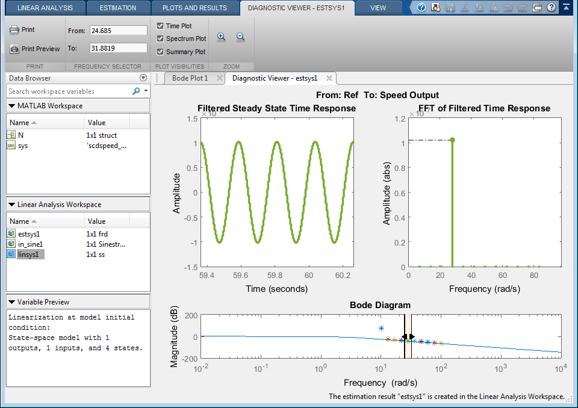Screen dimensions: 578x408
Task: Select estsys1 in Linear Analysis Workspace
Action: tap(29, 233)
